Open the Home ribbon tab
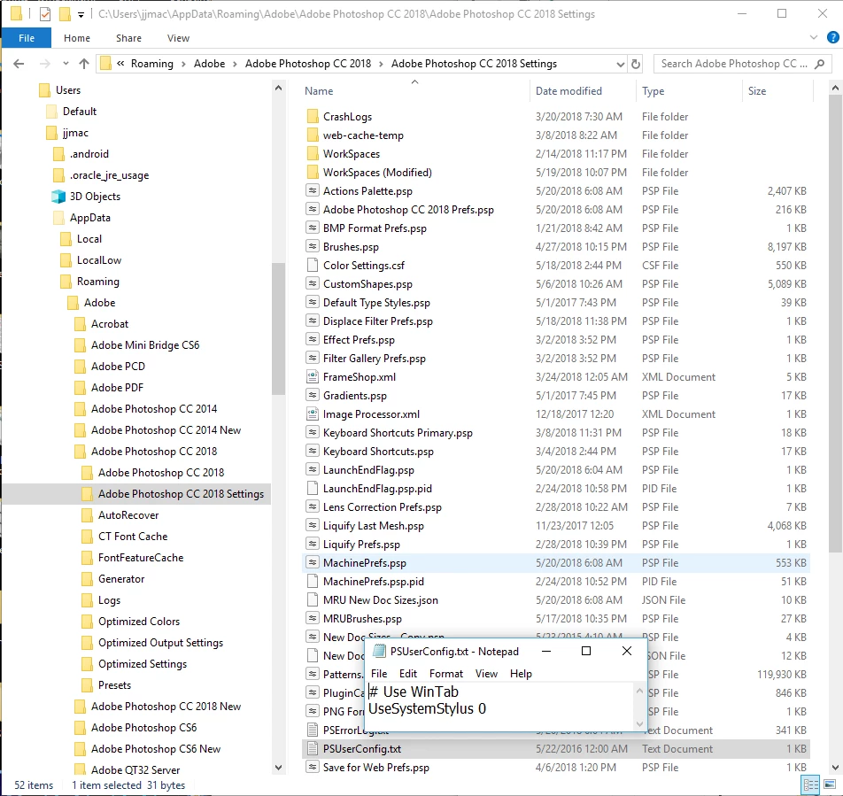Viewport: 843px width, 796px height. click(x=77, y=38)
